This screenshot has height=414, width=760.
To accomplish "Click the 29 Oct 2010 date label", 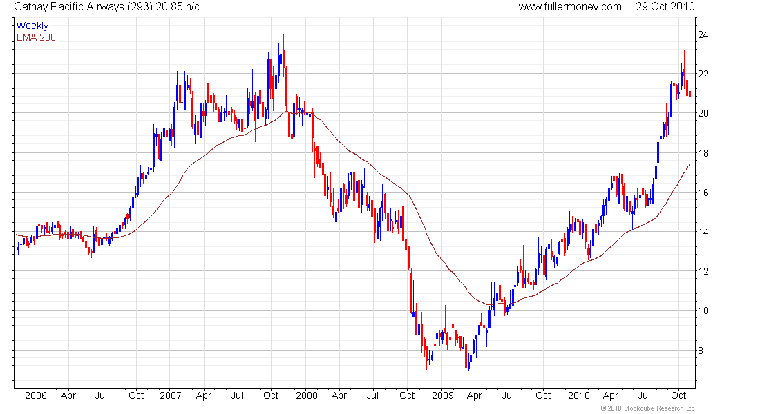I will 665,7.
